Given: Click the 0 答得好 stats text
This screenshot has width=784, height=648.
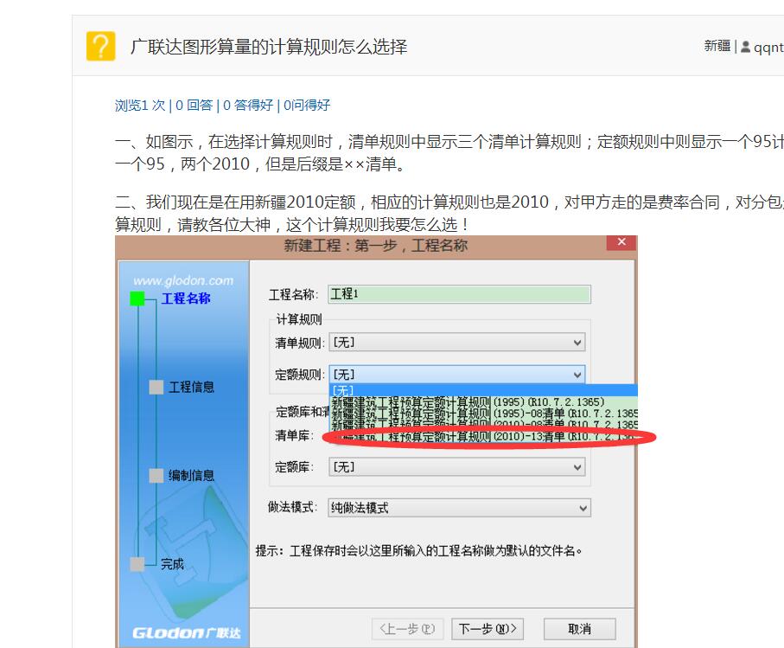Looking at the screenshot, I should (x=248, y=105).
